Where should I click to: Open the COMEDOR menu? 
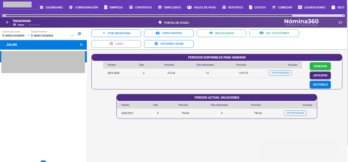tap(282, 7)
